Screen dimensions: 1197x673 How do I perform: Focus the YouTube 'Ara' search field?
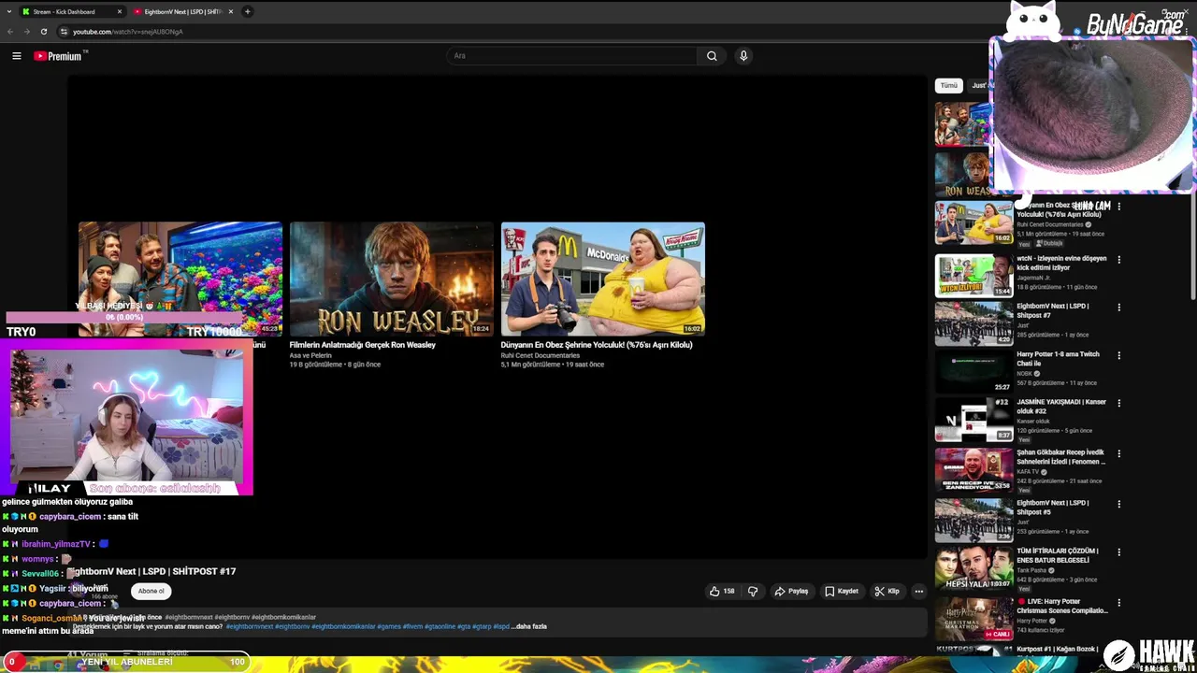coord(571,56)
